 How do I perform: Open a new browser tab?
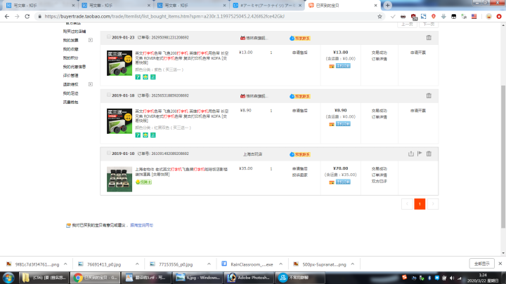click(x=387, y=6)
